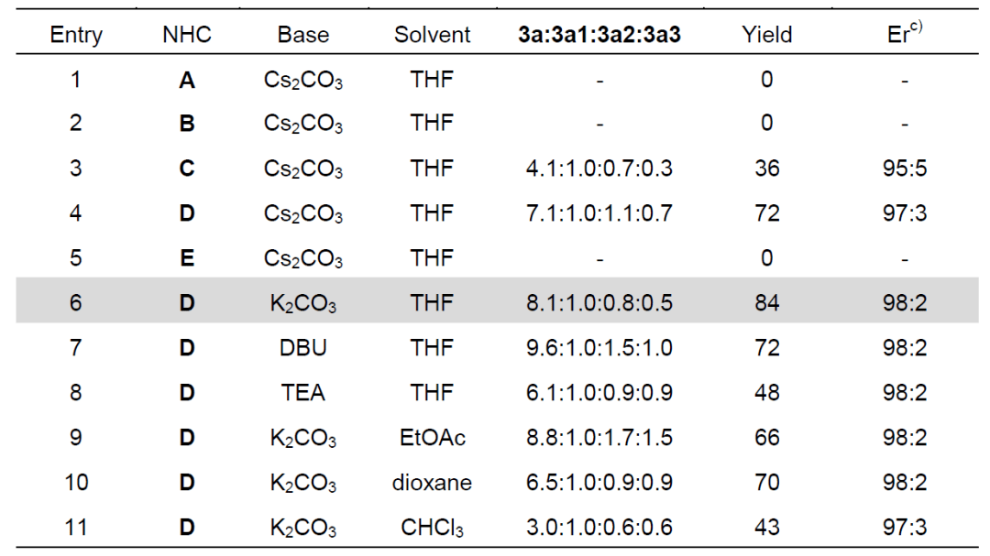The height and width of the screenshot is (556, 990).
Task: Click the dioxane solvent cell
Action: click(432, 482)
